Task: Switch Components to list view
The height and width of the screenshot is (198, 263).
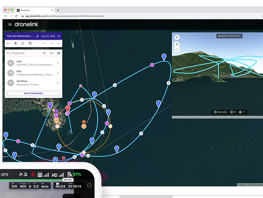Action: click(44, 53)
